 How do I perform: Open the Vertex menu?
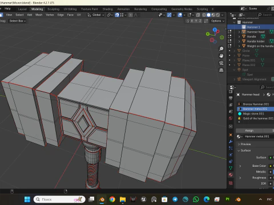tap(50, 15)
